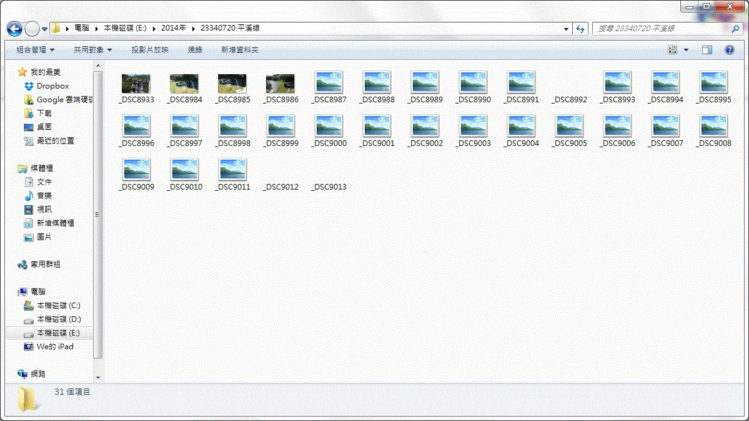Image resolution: width=749 pixels, height=421 pixels.
Task: Click the navigation pane scroll up arrow
Action: pyautogui.click(x=98, y=65)
